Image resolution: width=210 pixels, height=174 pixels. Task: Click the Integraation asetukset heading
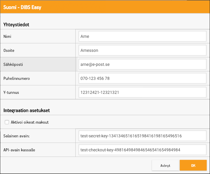(27, 111)
